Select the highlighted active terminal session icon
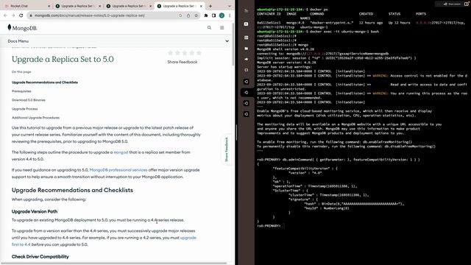This screenshot has width=471, height=265. [247, 93]
